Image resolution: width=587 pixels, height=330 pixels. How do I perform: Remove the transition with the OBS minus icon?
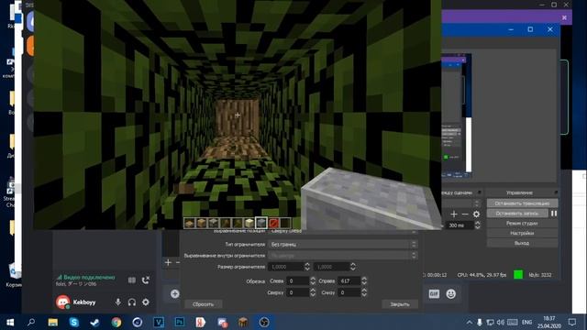tap(465, 214)
